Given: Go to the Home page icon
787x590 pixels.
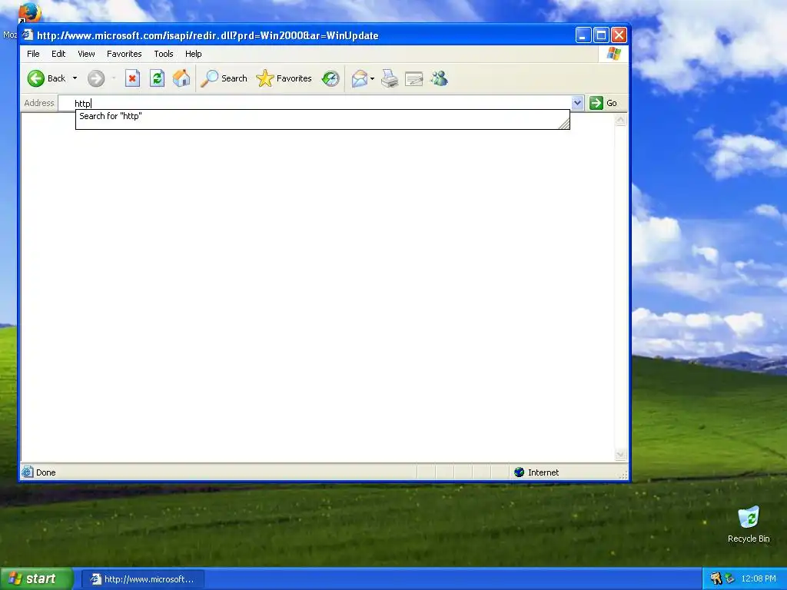Looking at the screenshot, I should (x=181, y=78).
